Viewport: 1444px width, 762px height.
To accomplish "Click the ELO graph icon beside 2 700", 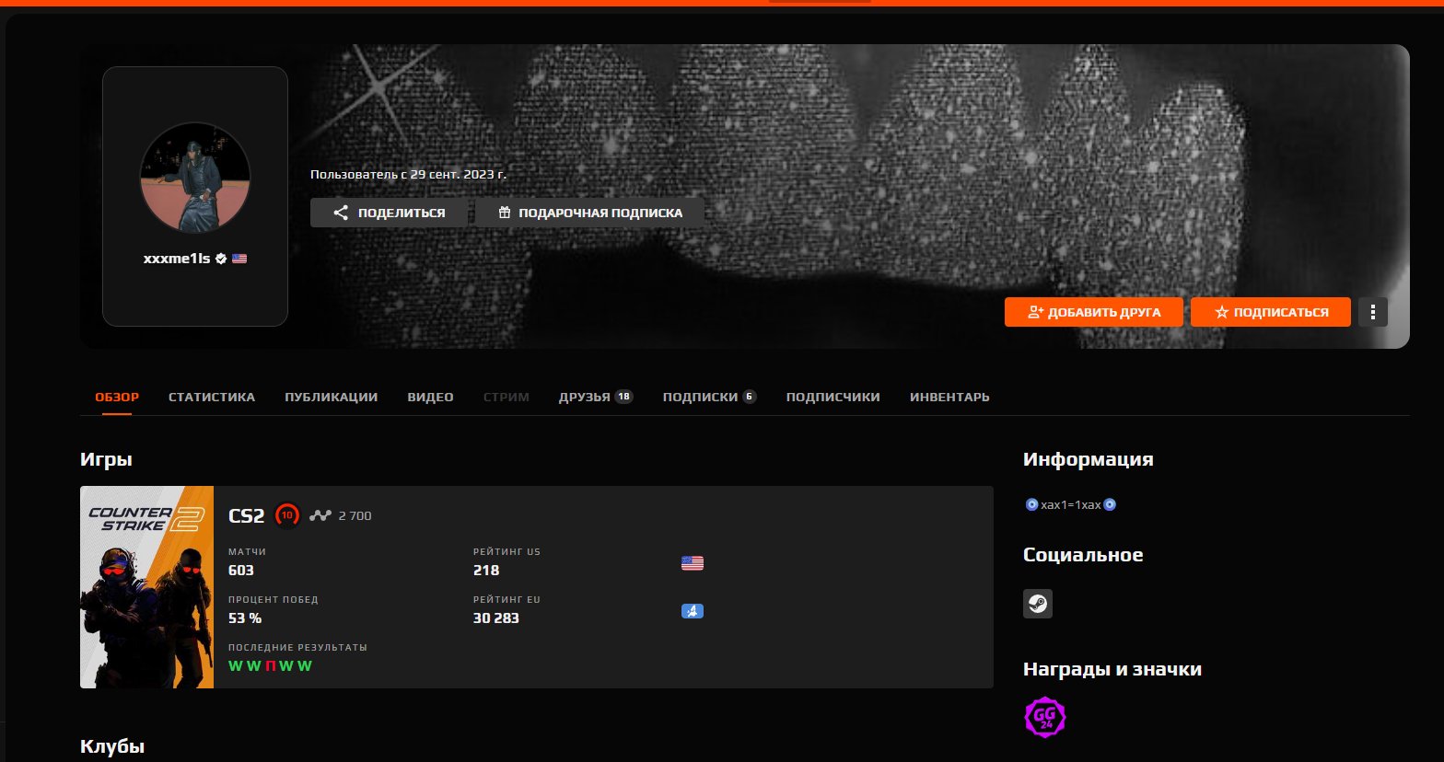I will pyautogui.click(x=320, y=515).
